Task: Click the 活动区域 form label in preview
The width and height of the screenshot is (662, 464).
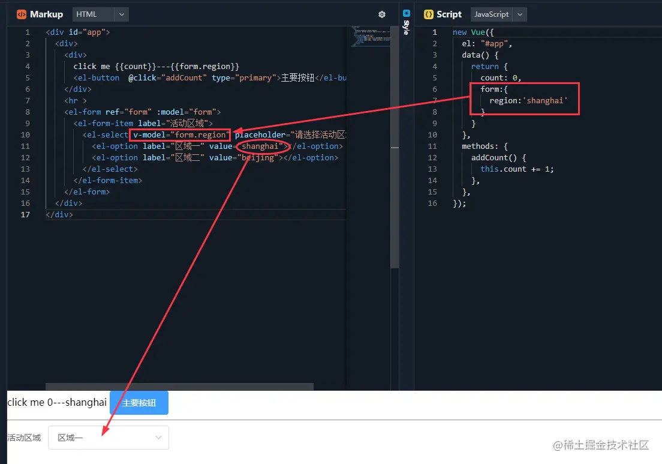Action: (24, 438)
